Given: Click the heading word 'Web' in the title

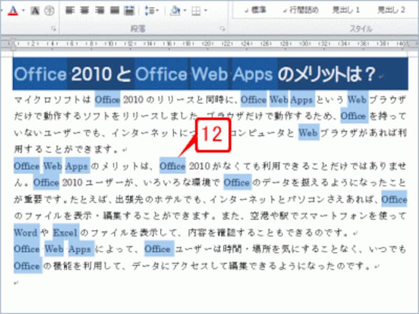Looking at the screenshot, I should point(209,74).
